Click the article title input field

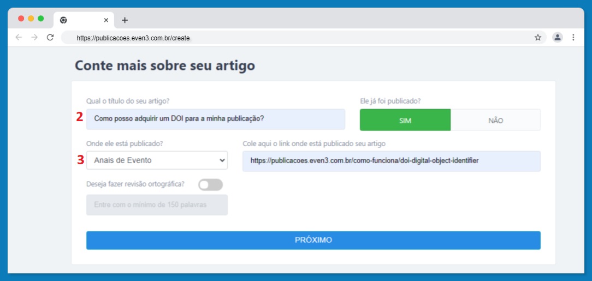[x=216, y=119]
